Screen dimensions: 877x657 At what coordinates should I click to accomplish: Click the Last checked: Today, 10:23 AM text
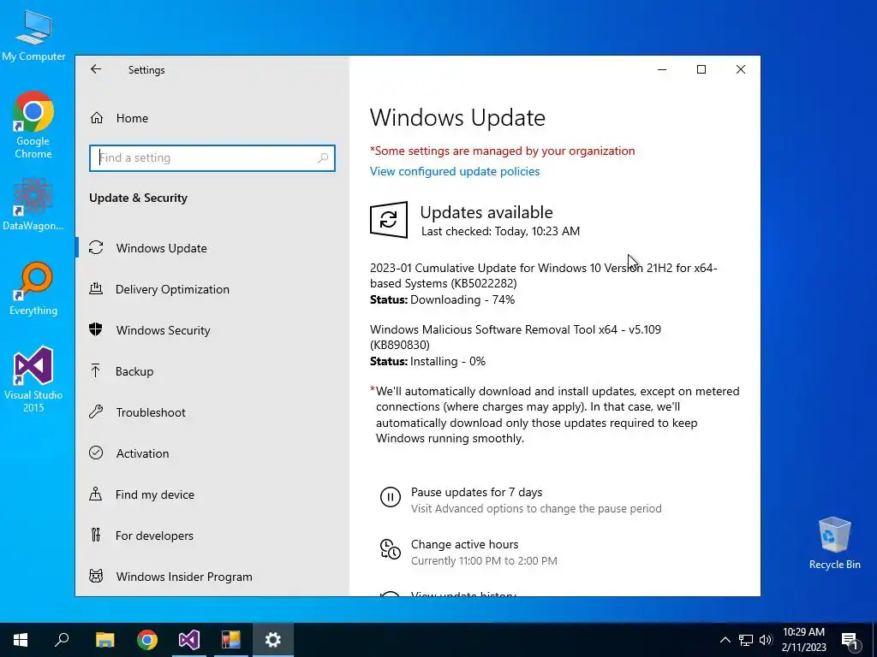[x=500, y=231]
